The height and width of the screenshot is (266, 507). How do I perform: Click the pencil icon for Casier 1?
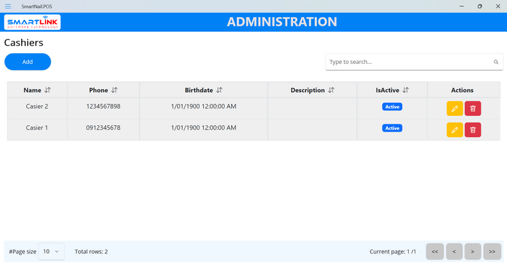pos(454,130)
